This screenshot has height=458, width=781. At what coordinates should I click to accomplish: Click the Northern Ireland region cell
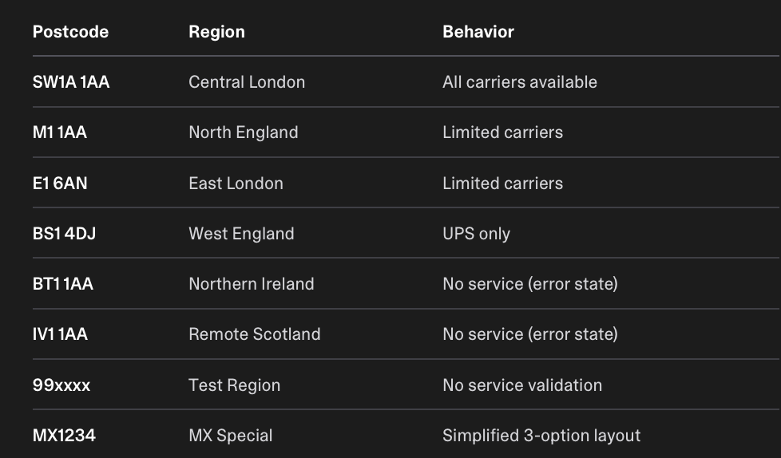pyautogui.click(x=251, y=284)
